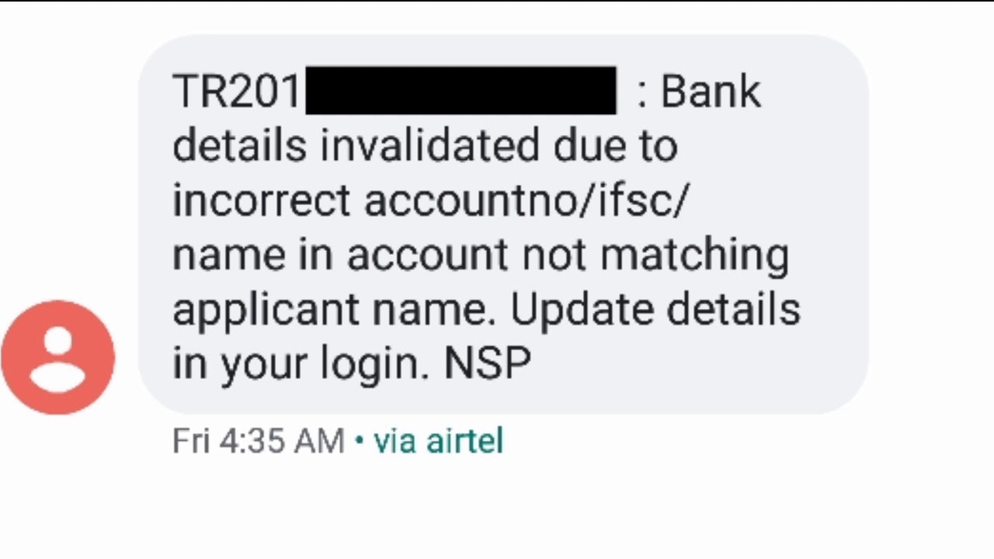This screenshot has width=994, height=559.
Task: Click "in your login." in the last line
Action: tap(301, 363)
